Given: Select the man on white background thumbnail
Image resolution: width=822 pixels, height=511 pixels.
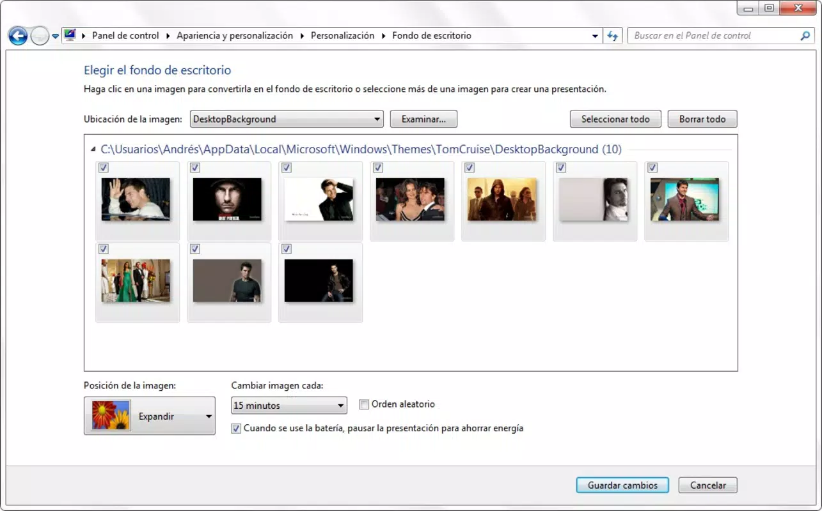Looking at the screenshot, I should click(x=319, y=199).
